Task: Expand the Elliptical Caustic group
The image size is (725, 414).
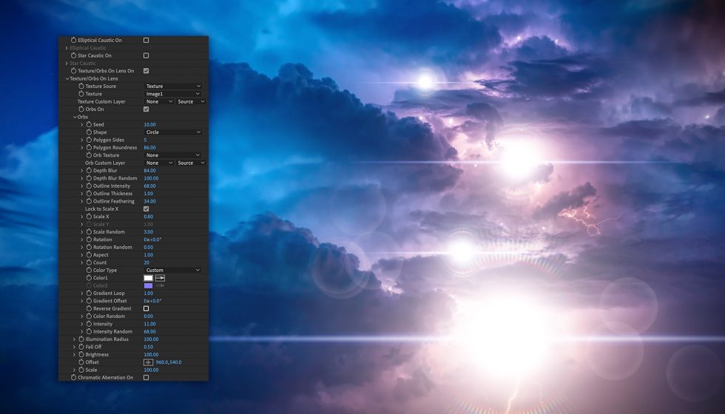Action: (66, 48)
